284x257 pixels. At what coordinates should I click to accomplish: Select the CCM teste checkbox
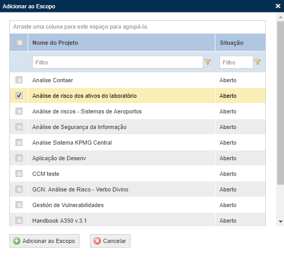[19, 174]
